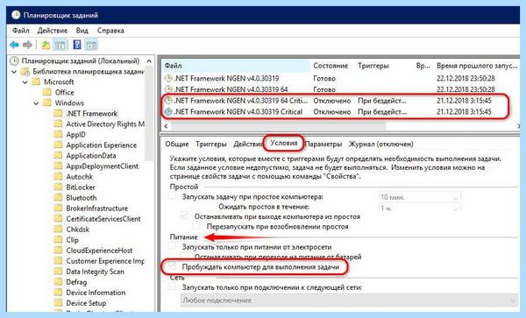
Task: Toggle the Action pane toolbar icon
Action: [91, 45]
